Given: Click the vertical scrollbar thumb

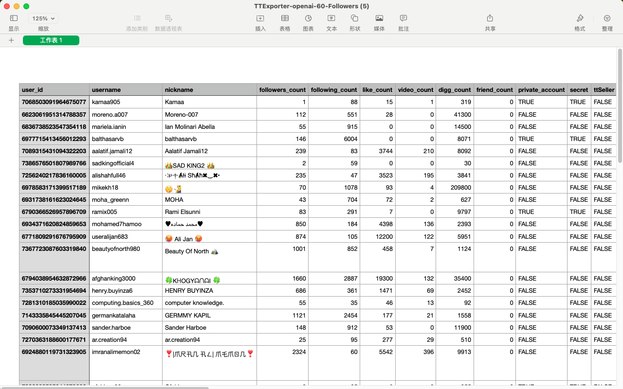Looking at the screenshot, I should (x=620, y=106).
